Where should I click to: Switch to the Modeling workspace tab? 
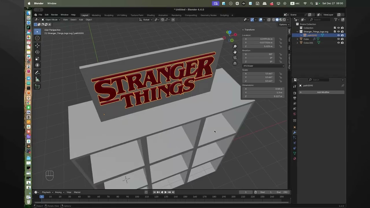point(96,15)
